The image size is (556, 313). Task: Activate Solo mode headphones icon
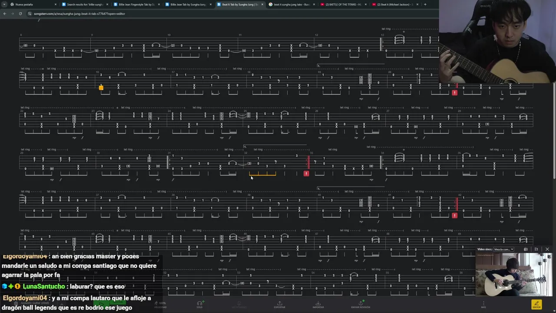(x=199, y=304)
